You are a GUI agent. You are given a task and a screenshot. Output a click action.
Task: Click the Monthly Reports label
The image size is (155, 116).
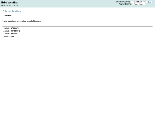pyautogui.click(x=123, y=2)
